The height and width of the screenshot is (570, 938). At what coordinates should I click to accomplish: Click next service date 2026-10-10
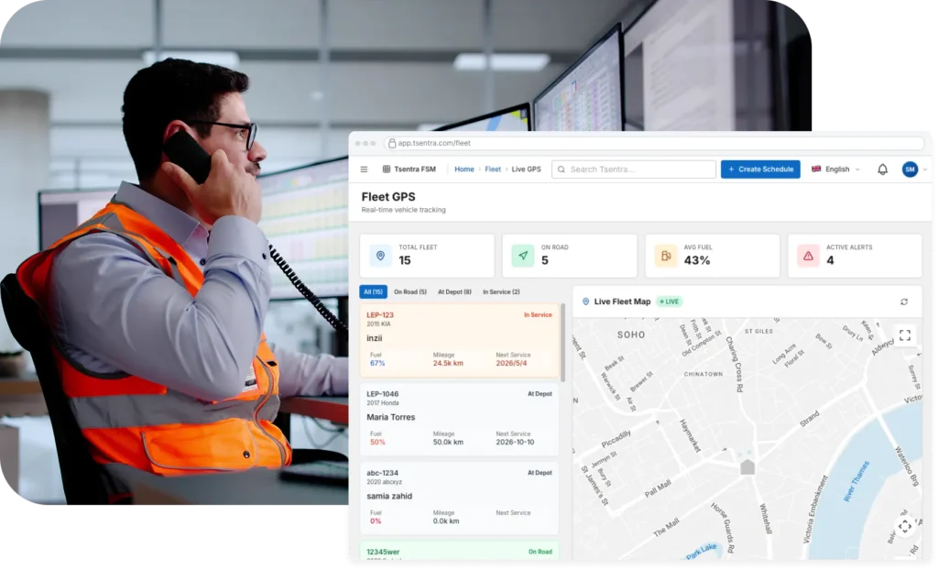pos(515,443)
